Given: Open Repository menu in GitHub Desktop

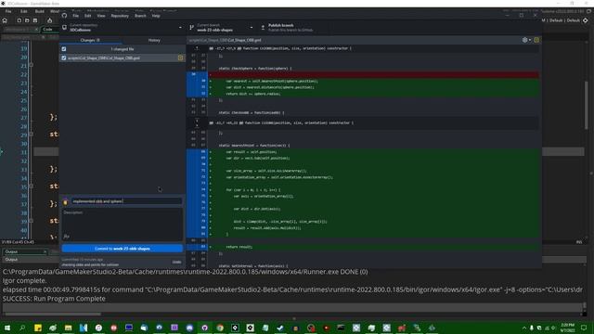Looking at the screenshot, I should pos(120,16).
